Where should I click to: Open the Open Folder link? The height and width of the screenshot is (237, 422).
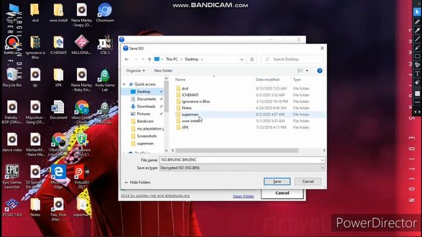(x=243, y=196)
